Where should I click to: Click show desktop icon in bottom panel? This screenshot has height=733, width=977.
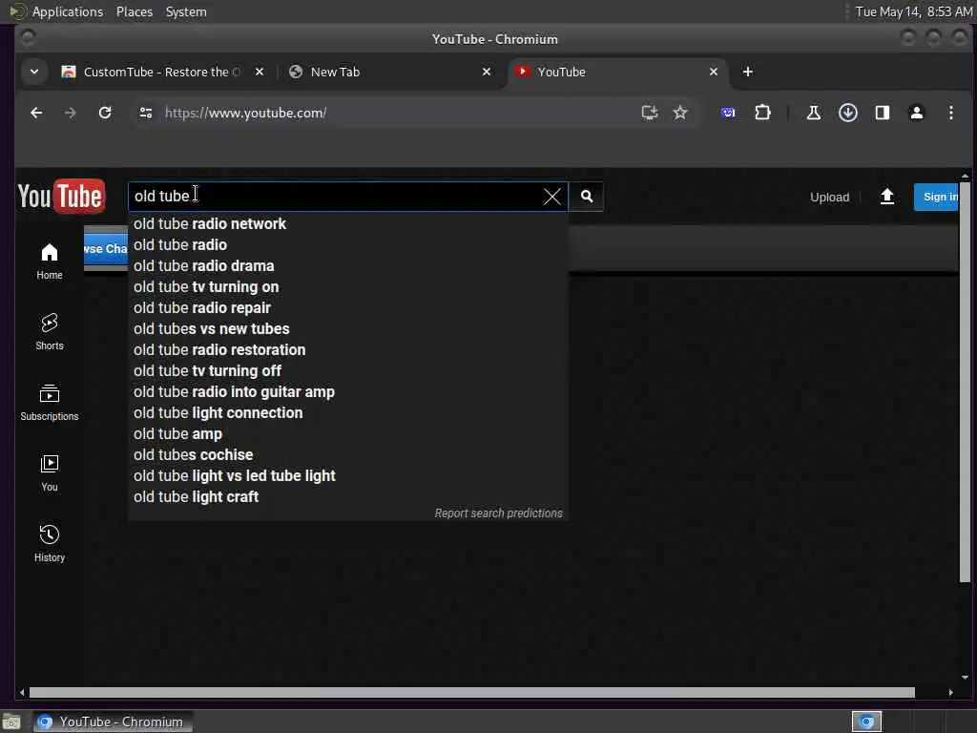click(11, 723)
